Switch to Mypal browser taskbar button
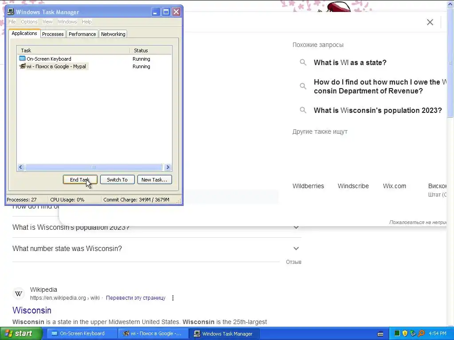Image resolution: width=454 pixels, height=340 pixels. click(153, 333)
